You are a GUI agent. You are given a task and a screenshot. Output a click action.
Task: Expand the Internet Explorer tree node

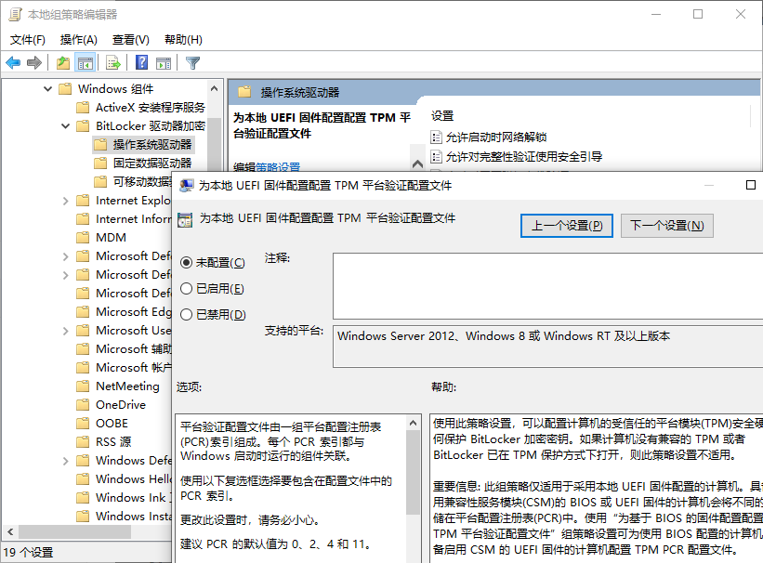[x=65, y=201]
